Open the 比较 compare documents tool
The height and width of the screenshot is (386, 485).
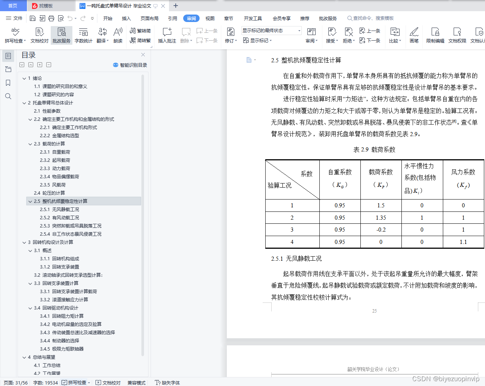click(x=395, y=35)
